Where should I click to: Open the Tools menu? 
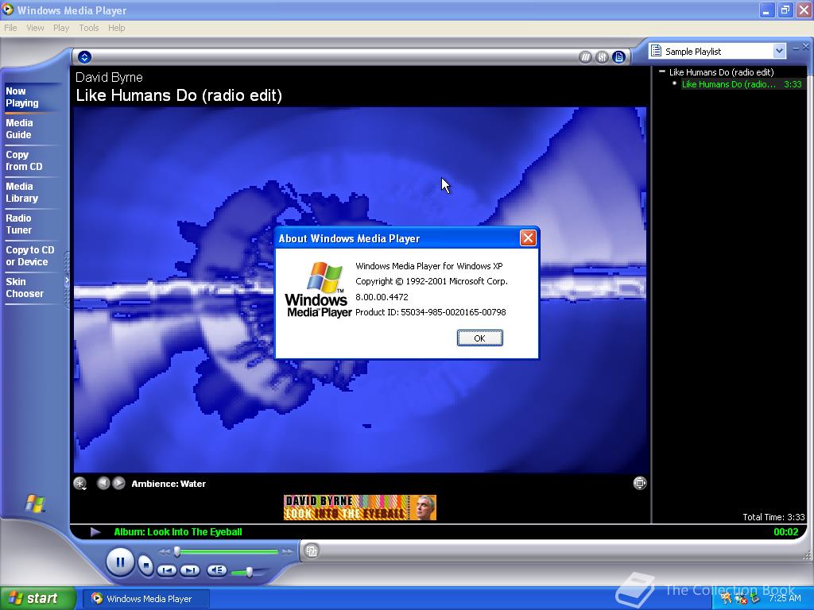[89, 28]
